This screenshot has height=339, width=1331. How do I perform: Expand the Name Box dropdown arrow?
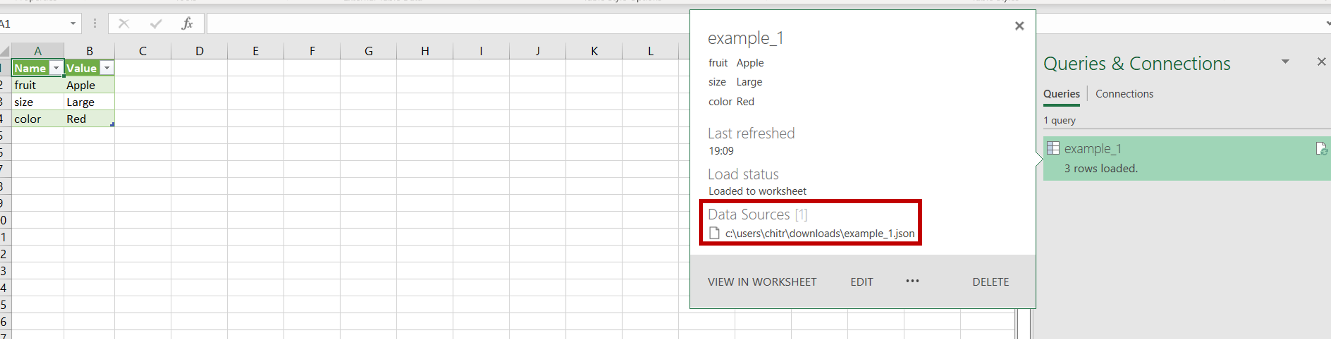73,24
